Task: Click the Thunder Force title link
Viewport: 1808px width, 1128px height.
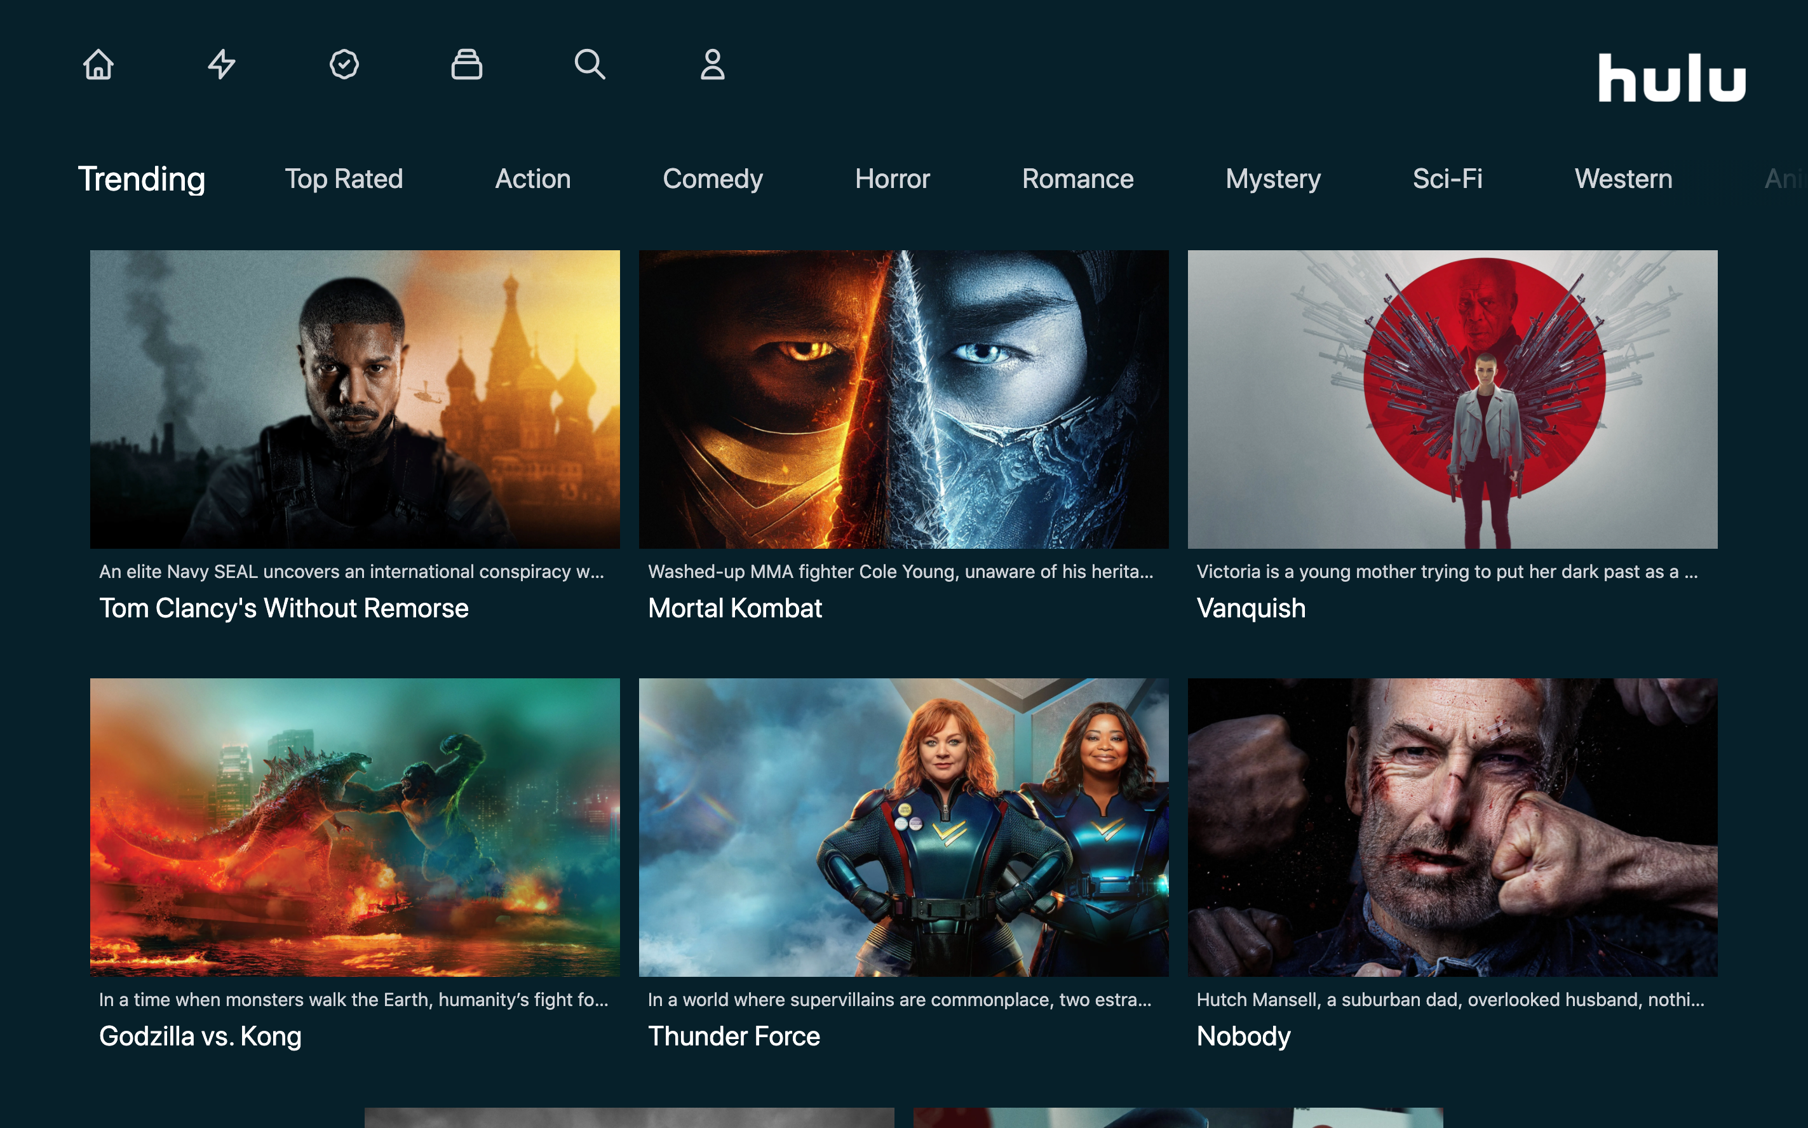Action: (x=734, y=1037)
